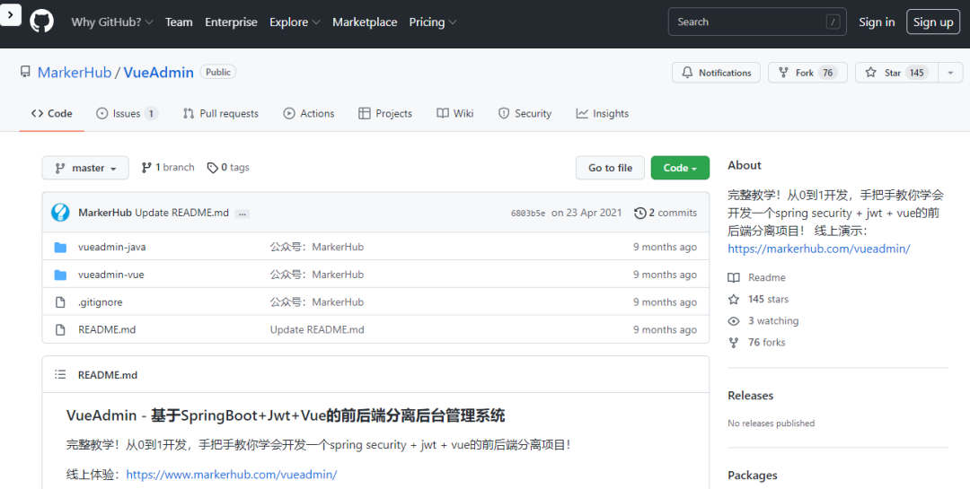Open the .gitignore file
This screenshot has height=489, width=970.
coord(101,302)
